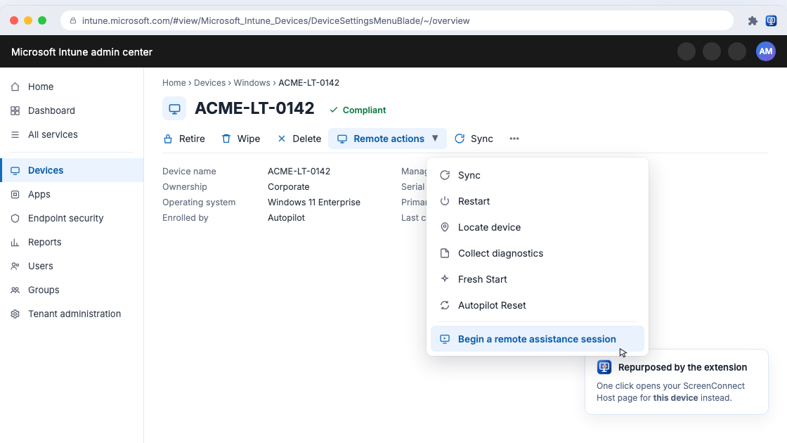Image resolution: width=787 pixels, height=443 pixels.
Task: Click the site lock icon in address bar
Action: [x=73, y=20]
